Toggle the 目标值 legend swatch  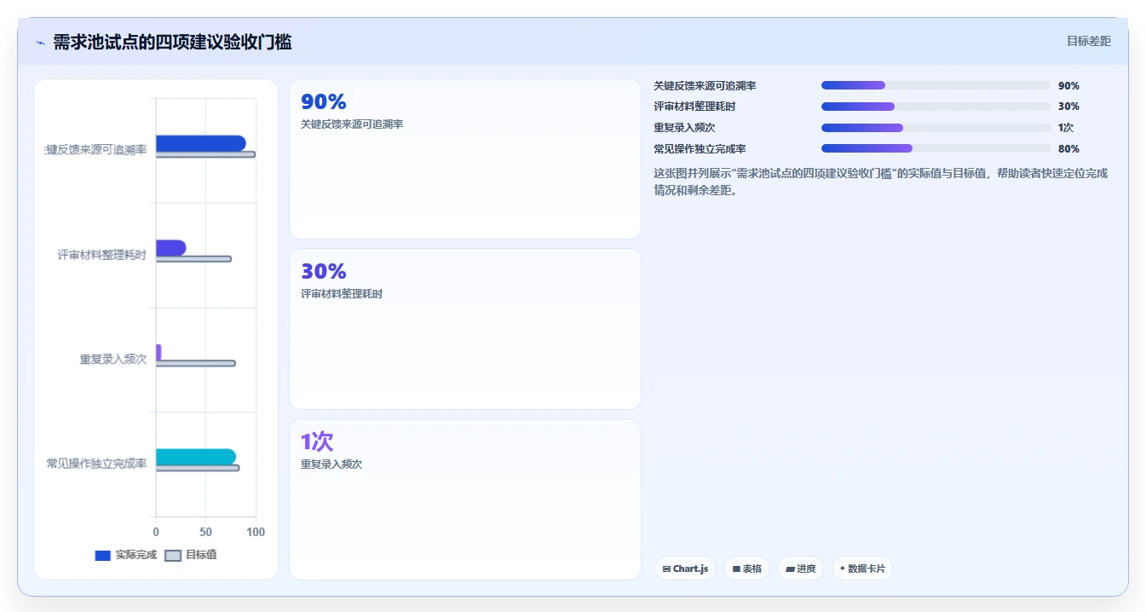pos(173,556)
